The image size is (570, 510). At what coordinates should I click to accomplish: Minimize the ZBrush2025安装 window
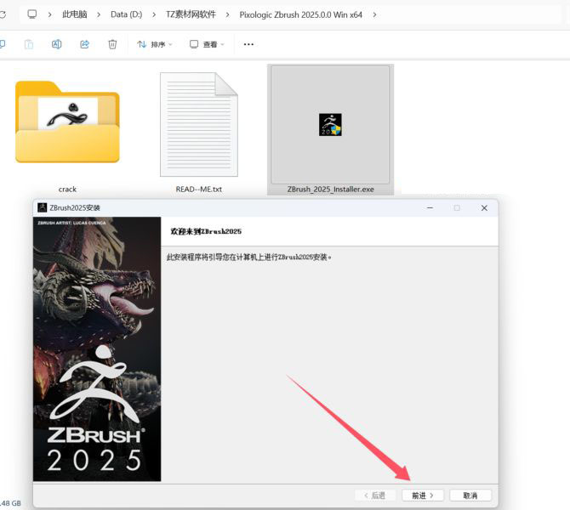coord(430,207)
